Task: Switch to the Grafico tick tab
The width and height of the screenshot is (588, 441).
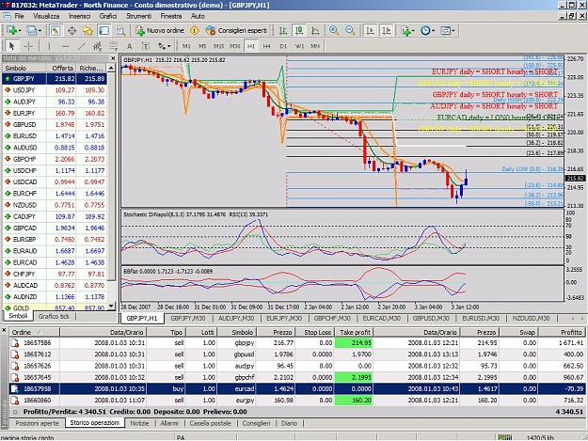Action: coord(54,317)
